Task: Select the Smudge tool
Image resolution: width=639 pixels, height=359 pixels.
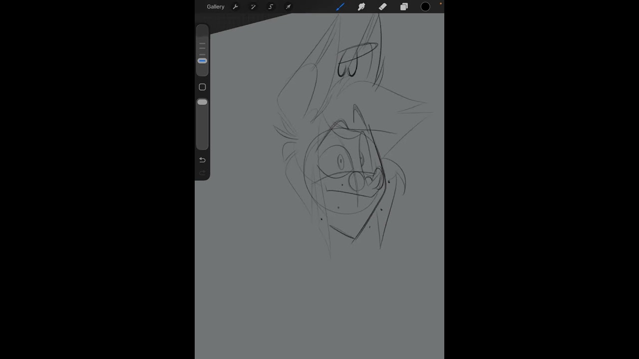Action: pos(361,7)
